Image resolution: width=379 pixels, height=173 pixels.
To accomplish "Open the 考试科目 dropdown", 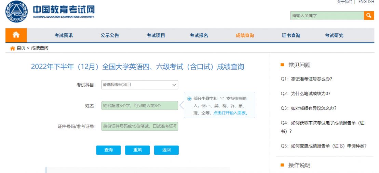I will click(x=139, y=85).
